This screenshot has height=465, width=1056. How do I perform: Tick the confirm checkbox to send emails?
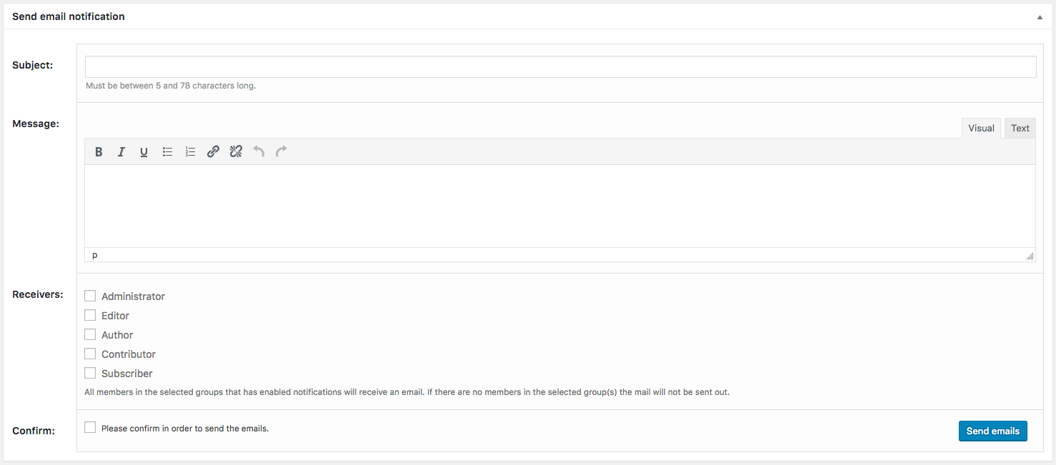click(90, 427)
